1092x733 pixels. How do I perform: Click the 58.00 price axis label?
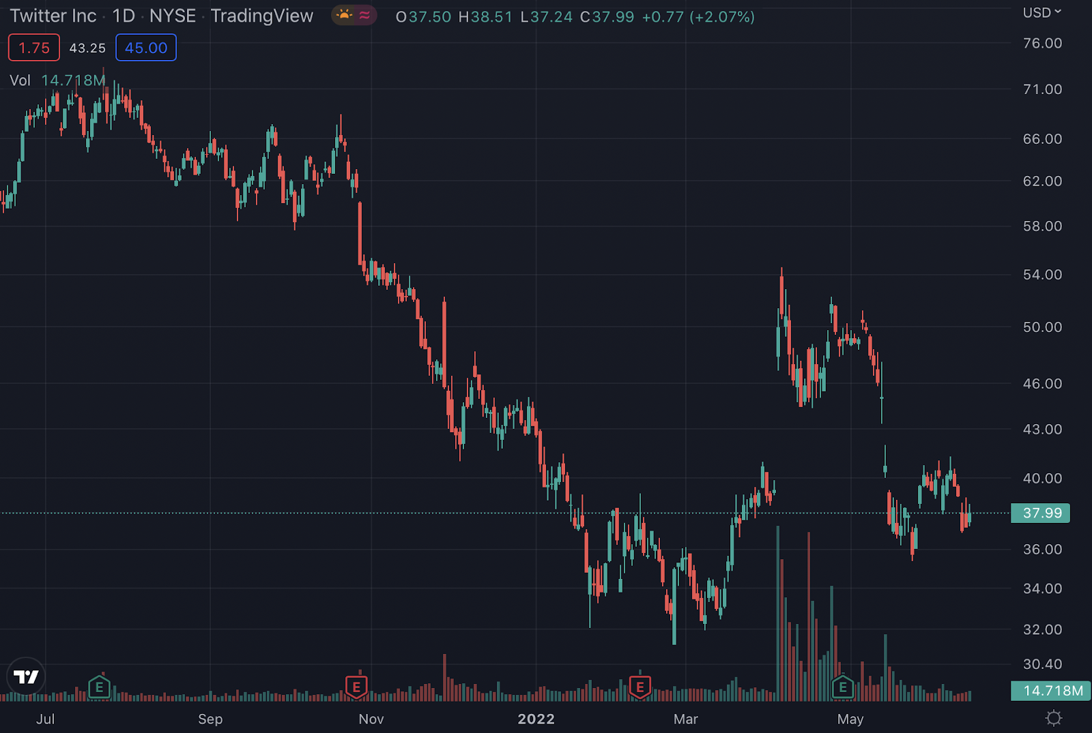click(1042, 226)
